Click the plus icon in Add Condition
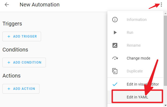Viewport: 167px width, 107px height. pos(9,62)
